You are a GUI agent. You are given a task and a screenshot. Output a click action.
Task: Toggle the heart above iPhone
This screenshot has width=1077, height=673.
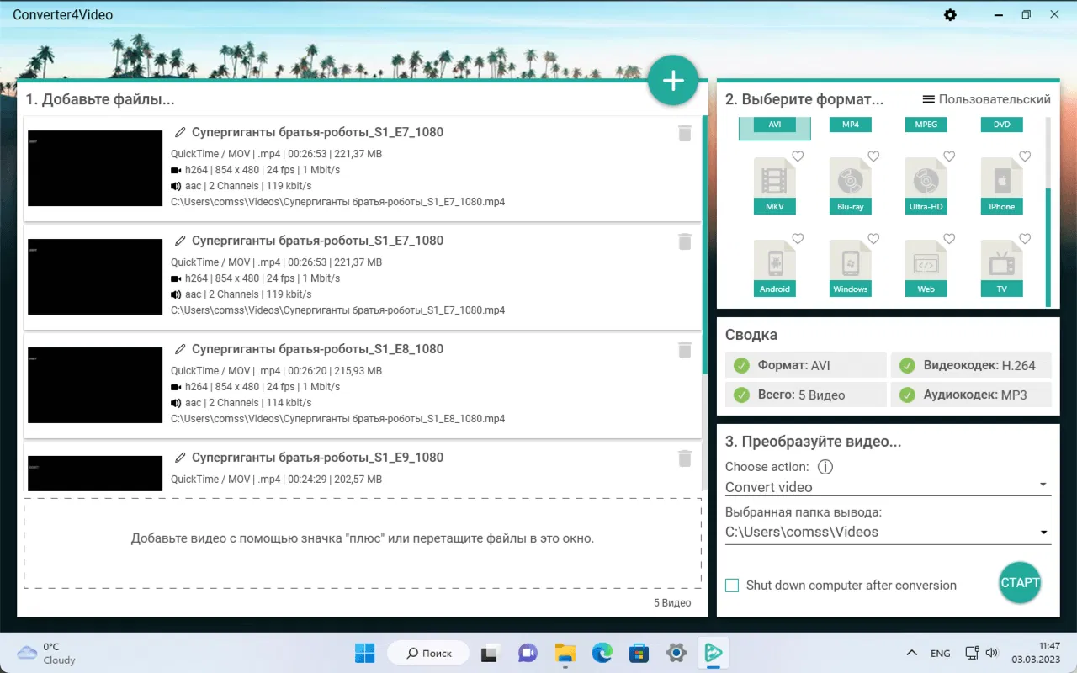pos(1025,156)
